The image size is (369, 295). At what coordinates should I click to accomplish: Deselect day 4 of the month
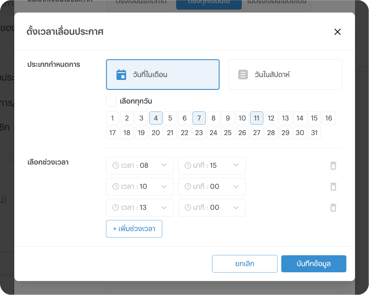tap(156, 118)
